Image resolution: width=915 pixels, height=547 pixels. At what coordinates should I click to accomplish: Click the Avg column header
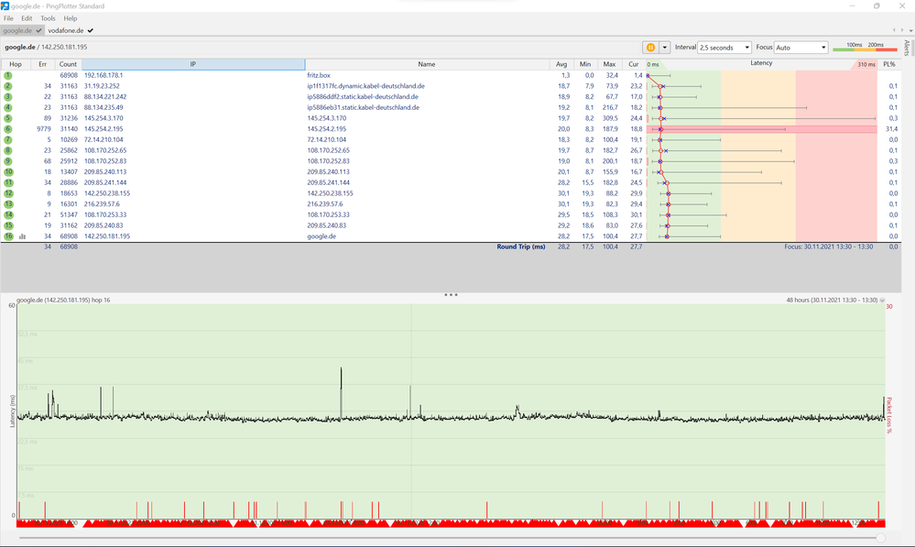[x=561, y=64]
